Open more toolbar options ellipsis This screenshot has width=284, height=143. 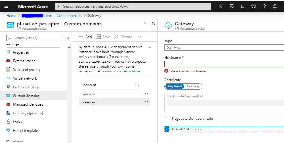point(139,37)
